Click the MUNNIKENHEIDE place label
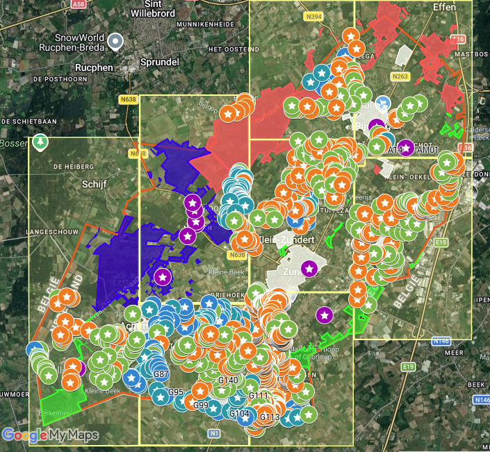This screenshot has height=452, width=490. [x=205, y=24]
